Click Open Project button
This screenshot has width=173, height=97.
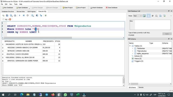click(68, 8)
